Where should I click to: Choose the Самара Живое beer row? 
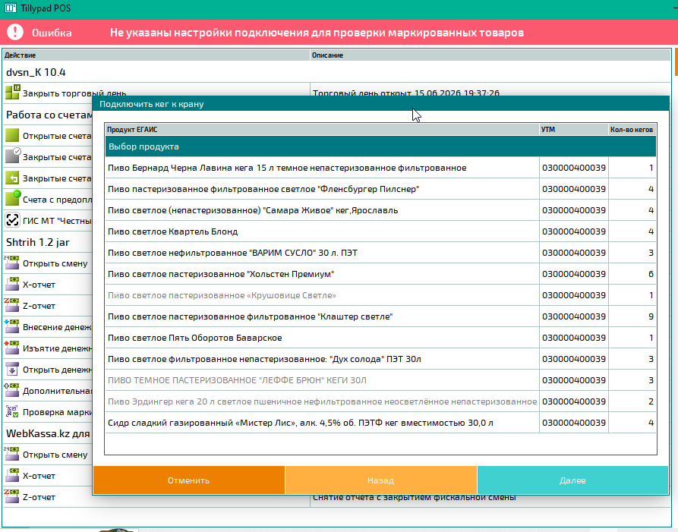click(380, 210)
